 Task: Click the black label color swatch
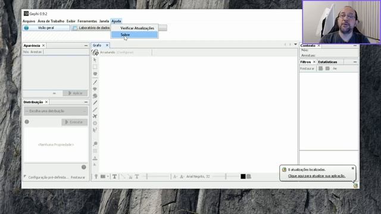pyautogui.click(x=243, y=177)
